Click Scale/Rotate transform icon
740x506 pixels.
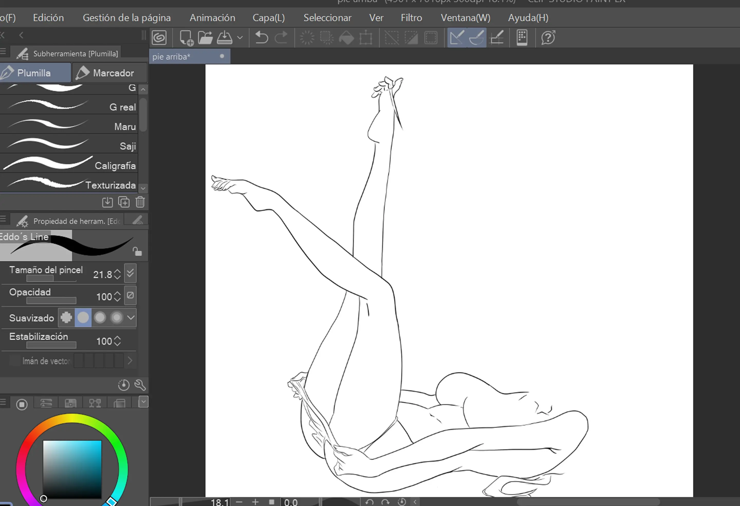coord(366,38)
